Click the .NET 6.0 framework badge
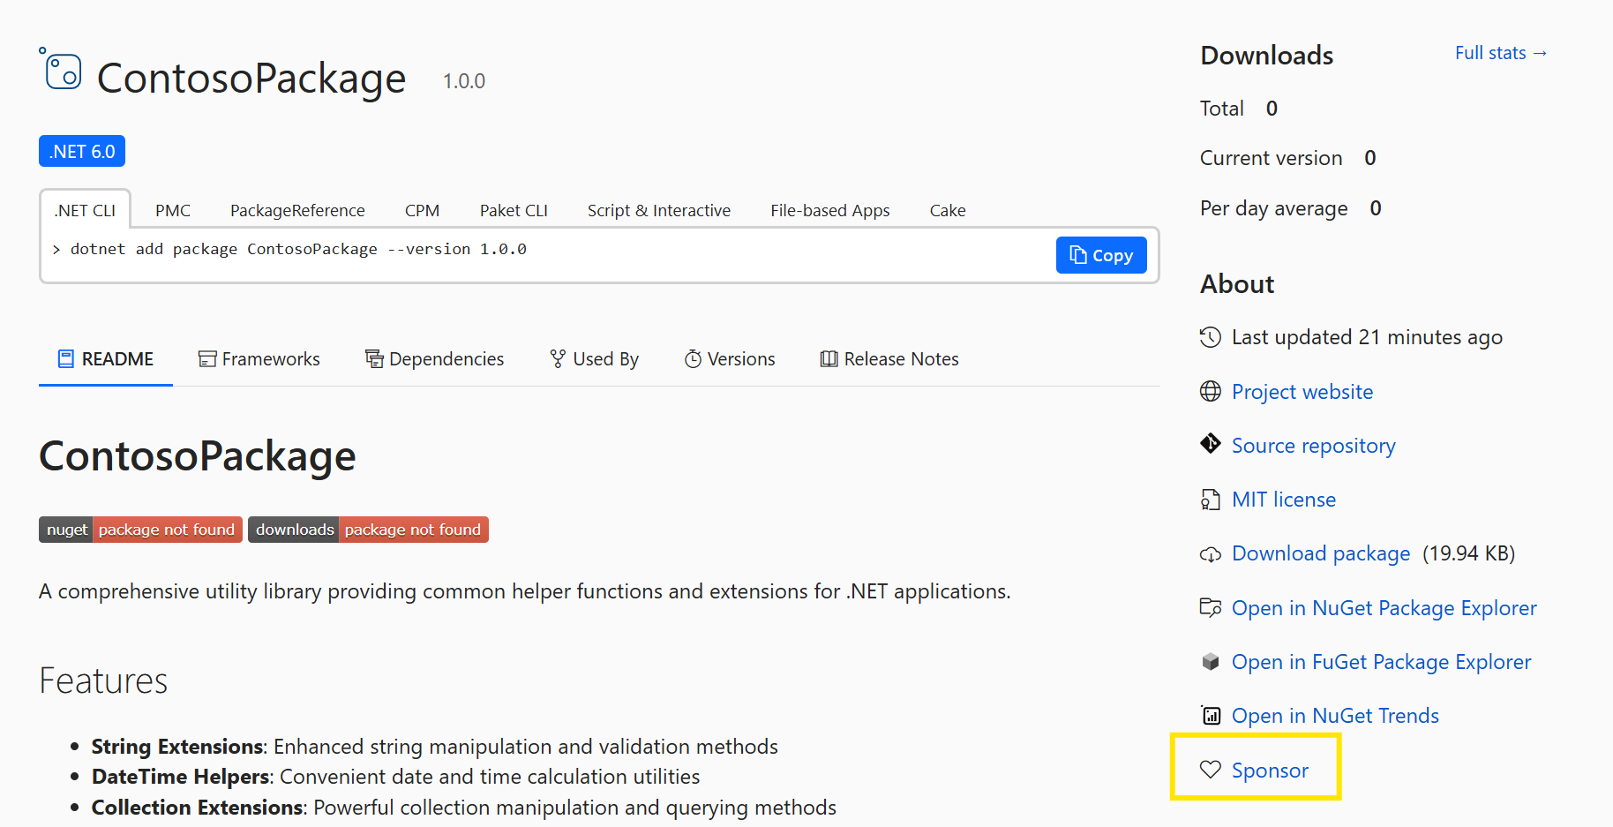The image size is (1613, 827). click(x=81, y=151)
